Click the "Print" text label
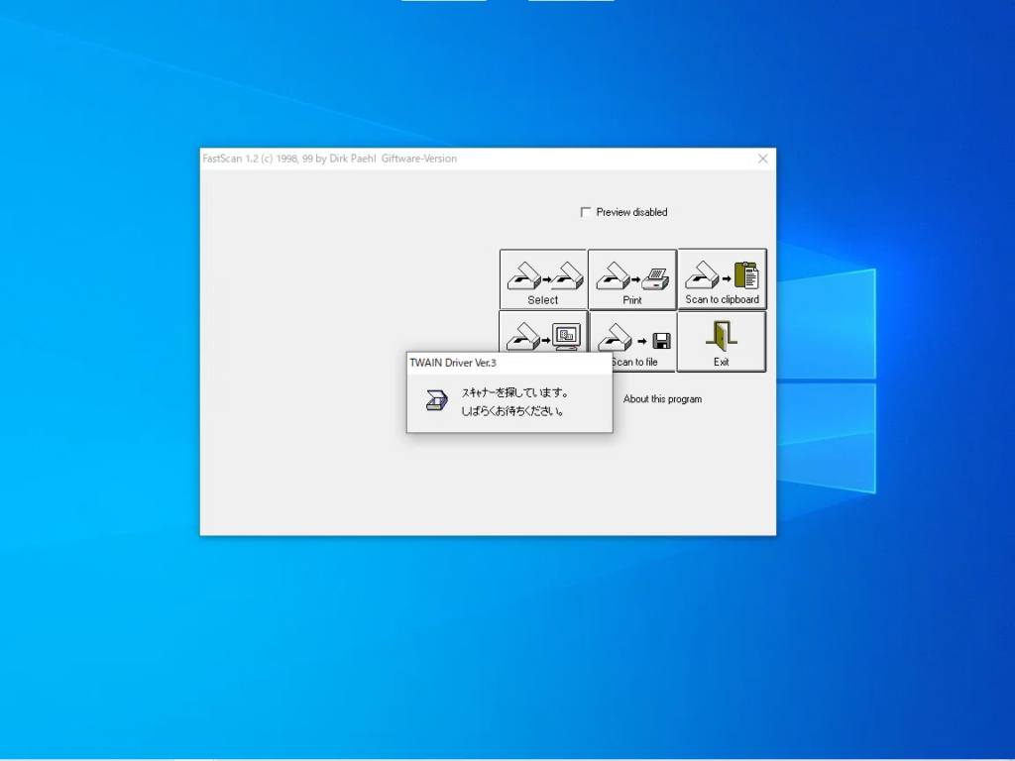Screen dimensions: 1015x761 click(x=632, y=300)
